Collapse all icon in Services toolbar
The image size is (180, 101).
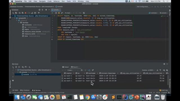(x=19, y=67)
